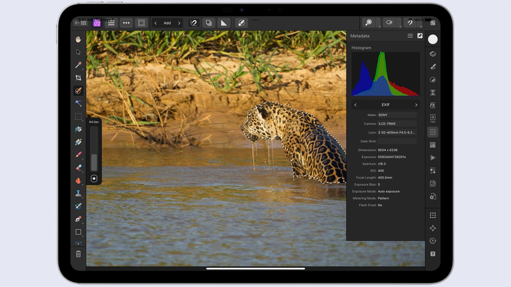511x287 pixels.
Task: Click the Date Shot field
Action: click(397, 141)
